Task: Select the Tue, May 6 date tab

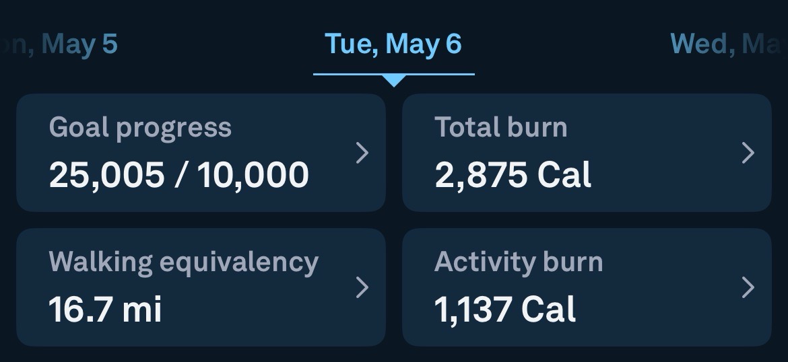Action: point(393,44)
